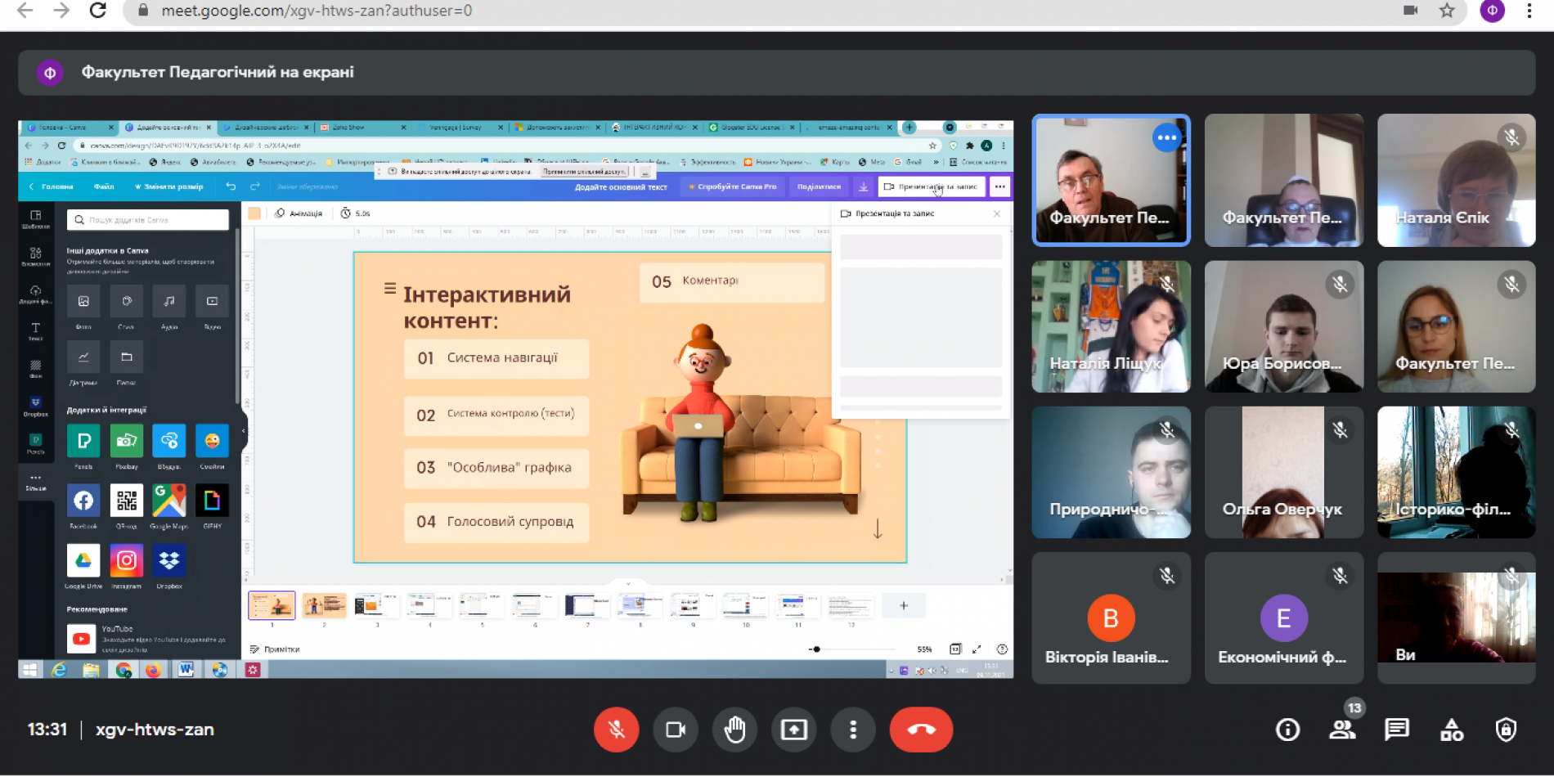The width and height of the screenshot is (1554, 777).
Task: Click Презентація та запис button
Action: point(932,186)
